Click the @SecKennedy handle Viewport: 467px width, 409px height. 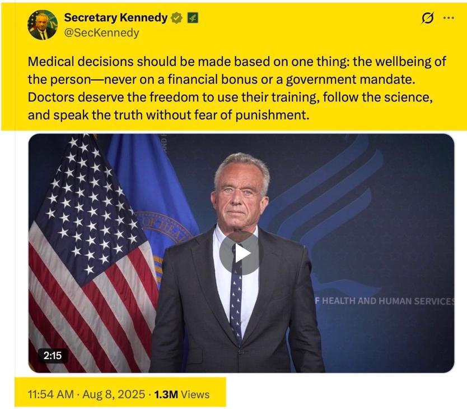tap(102, 33)
